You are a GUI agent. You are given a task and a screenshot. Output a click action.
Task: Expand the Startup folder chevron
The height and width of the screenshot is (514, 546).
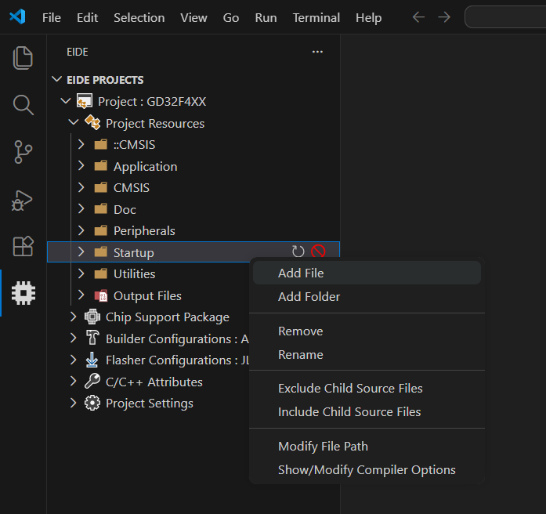[81, 252]
